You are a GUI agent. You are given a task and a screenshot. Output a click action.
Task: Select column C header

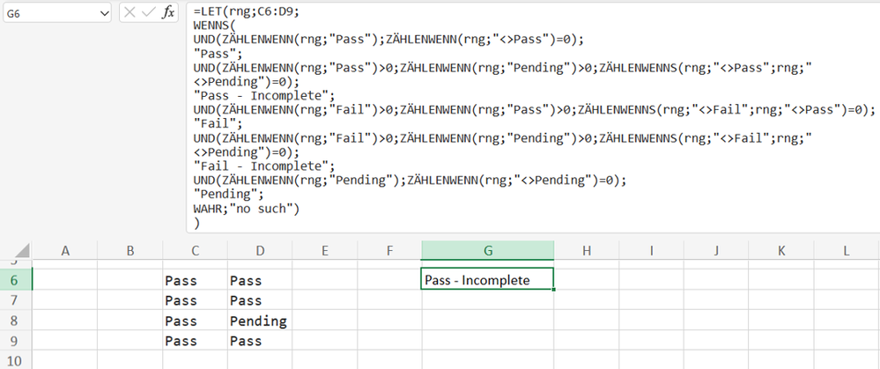(x=196, y=251)
